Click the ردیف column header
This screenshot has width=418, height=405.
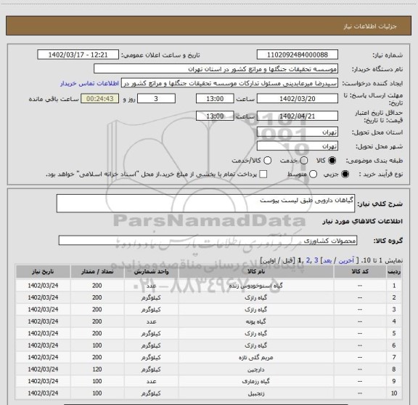click(x=394, y=272)
